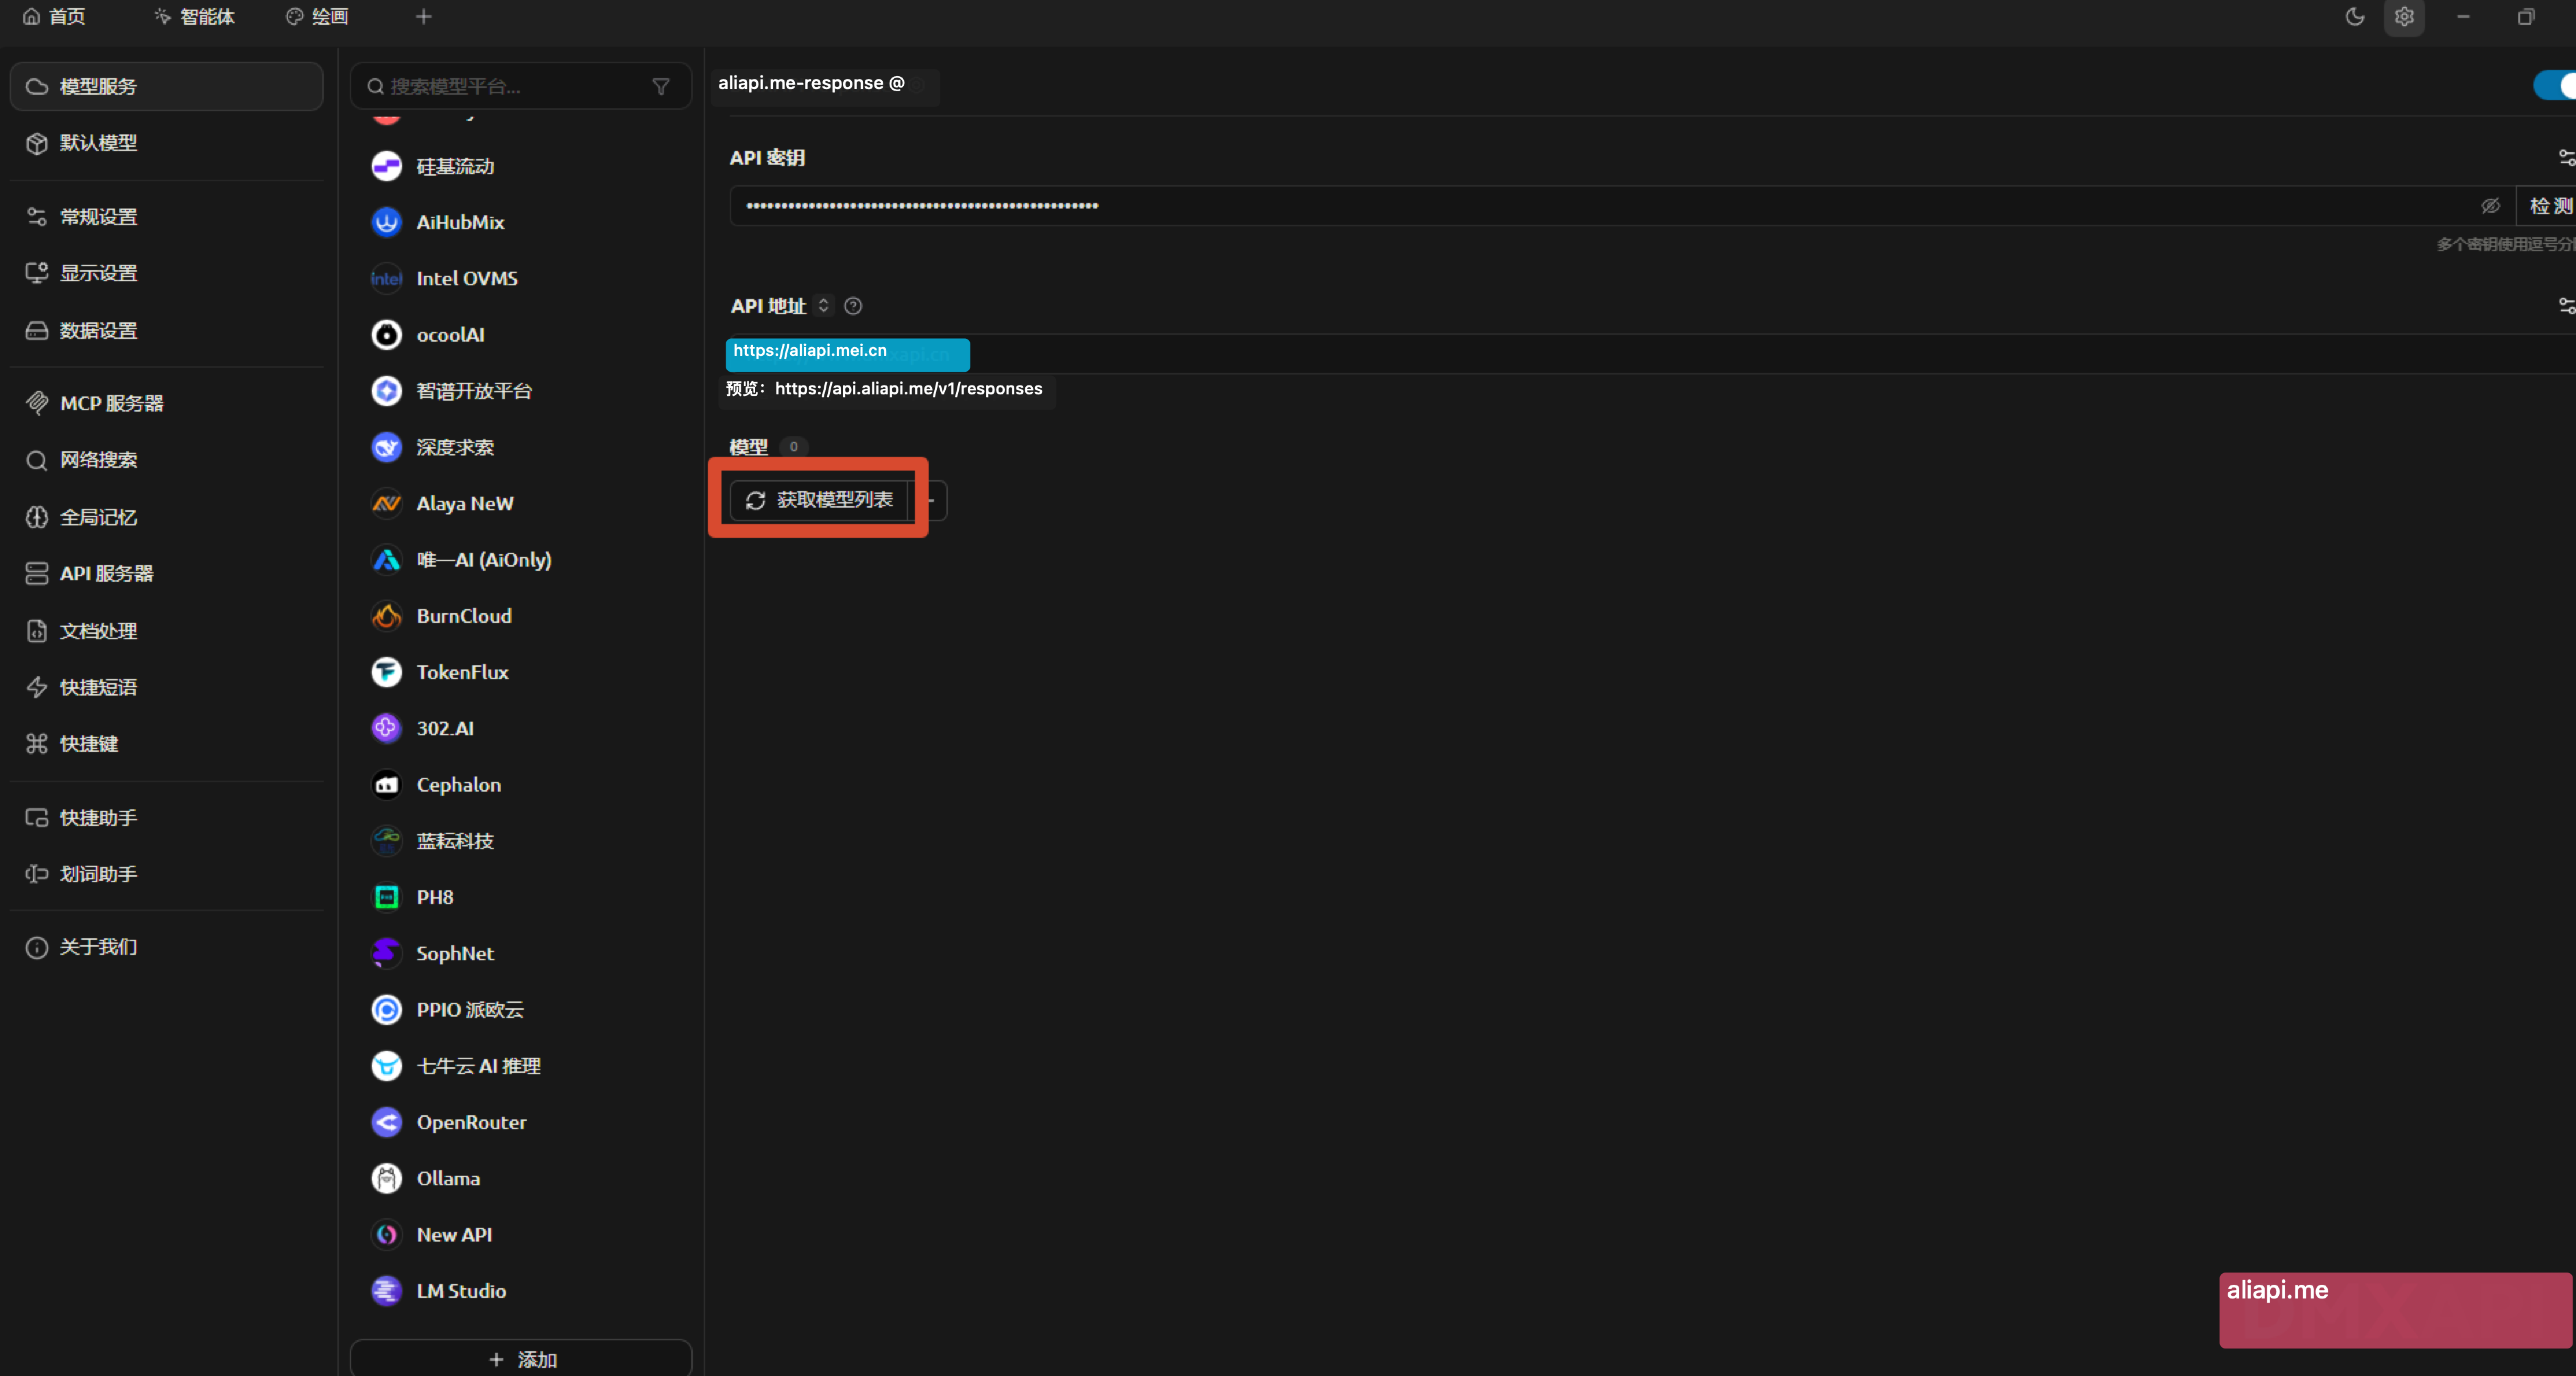This screenshot has height=1376, width=2576.
Task: Toggle the aliapi.me-response provider switch
Action: 2555,85
